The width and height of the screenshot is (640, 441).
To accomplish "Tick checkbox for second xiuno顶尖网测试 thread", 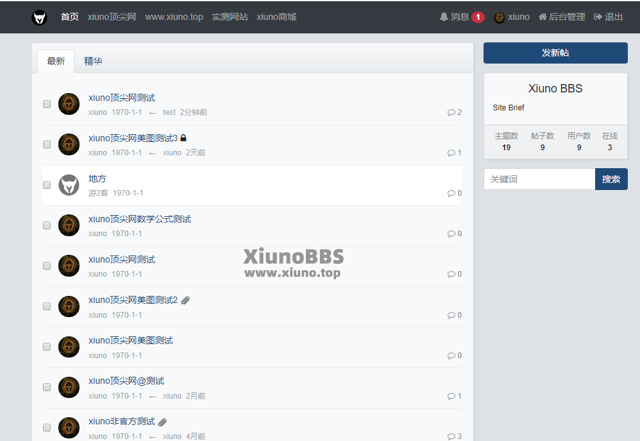I will pos(47,266).
